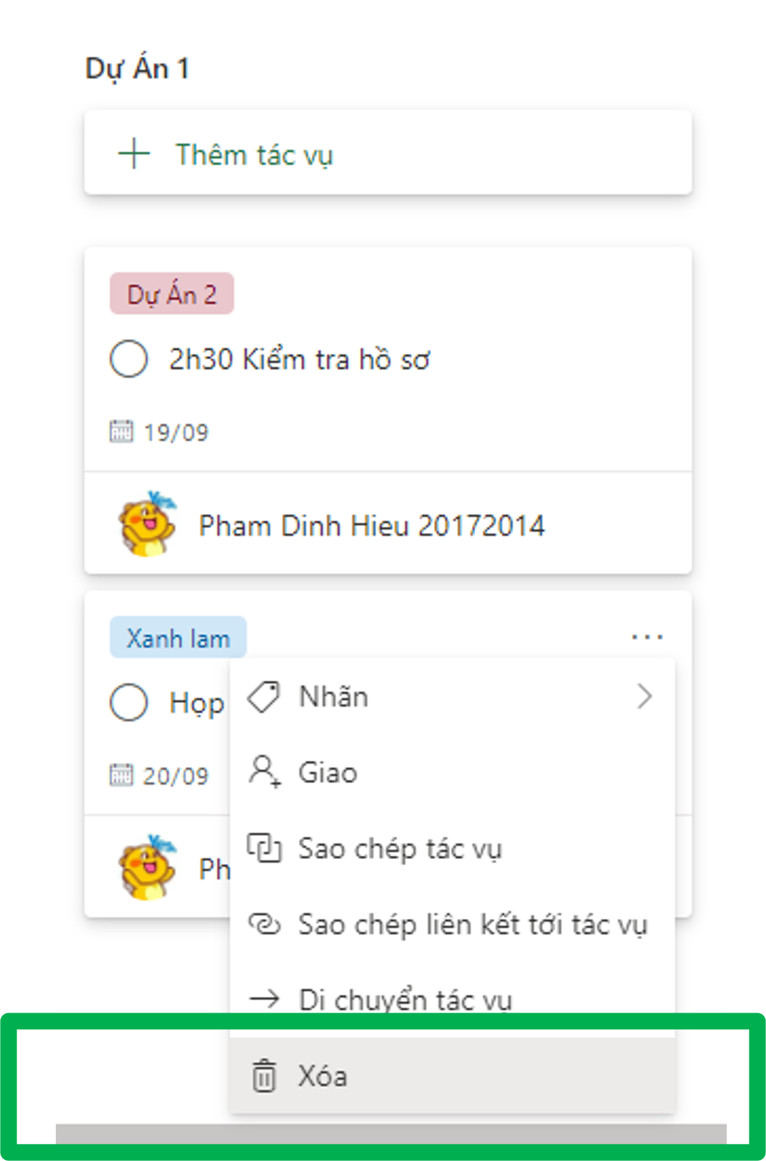
Task: Click the link icon for copying task link
Action: (x=264, y=924)
